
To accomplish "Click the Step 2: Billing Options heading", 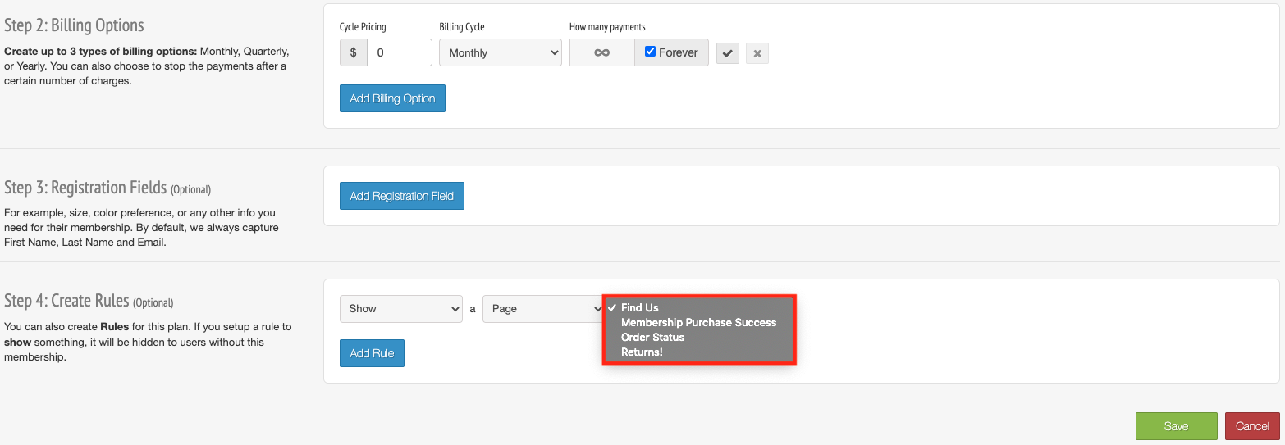I will click(x=74, y=25).
